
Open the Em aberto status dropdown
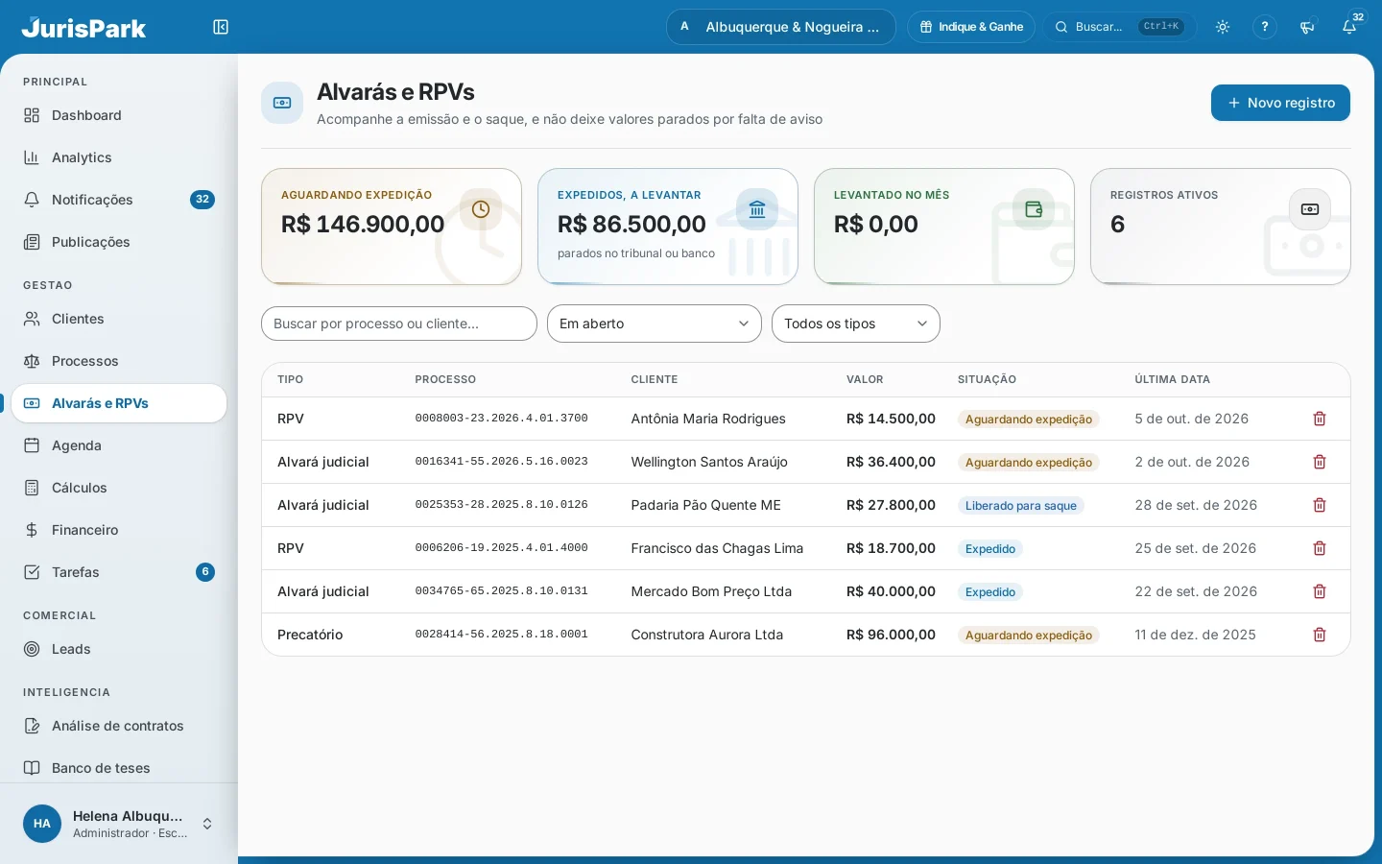point(655,324)
